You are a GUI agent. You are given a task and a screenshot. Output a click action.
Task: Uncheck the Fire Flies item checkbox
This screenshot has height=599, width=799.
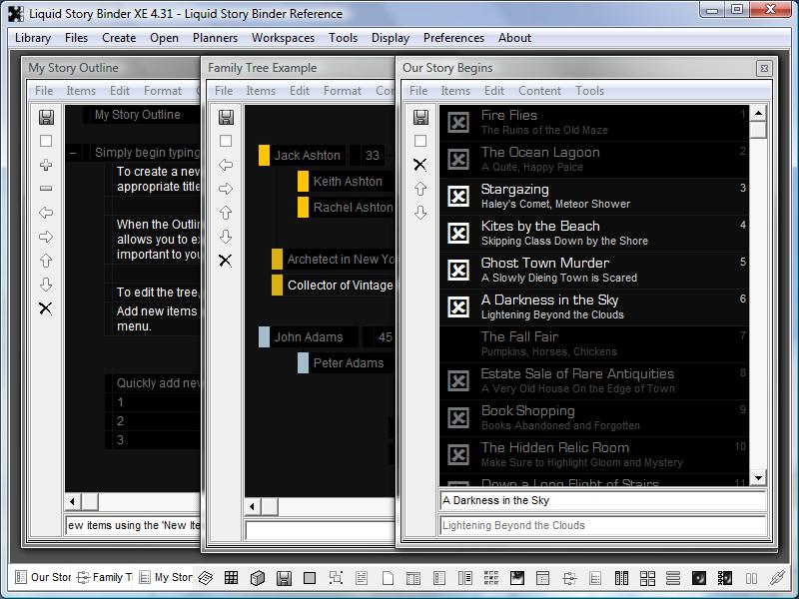point(458,123)
